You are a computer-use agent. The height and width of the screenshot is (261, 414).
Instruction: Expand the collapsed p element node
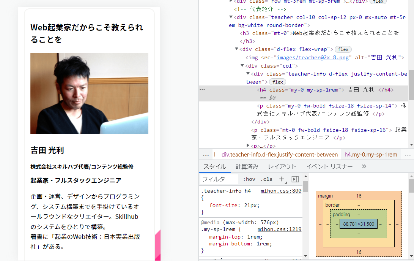[248, 145]
